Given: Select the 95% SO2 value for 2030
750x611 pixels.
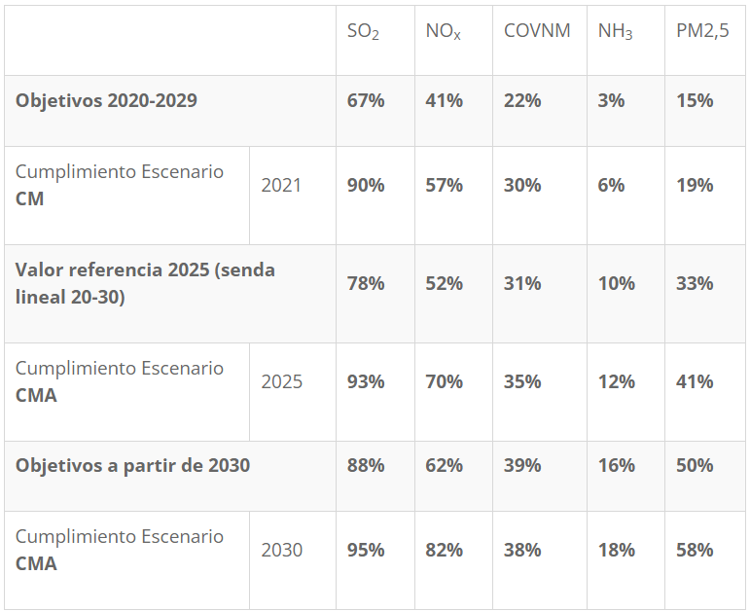Looking at the screenshot, I should click(x=366, y=550).
